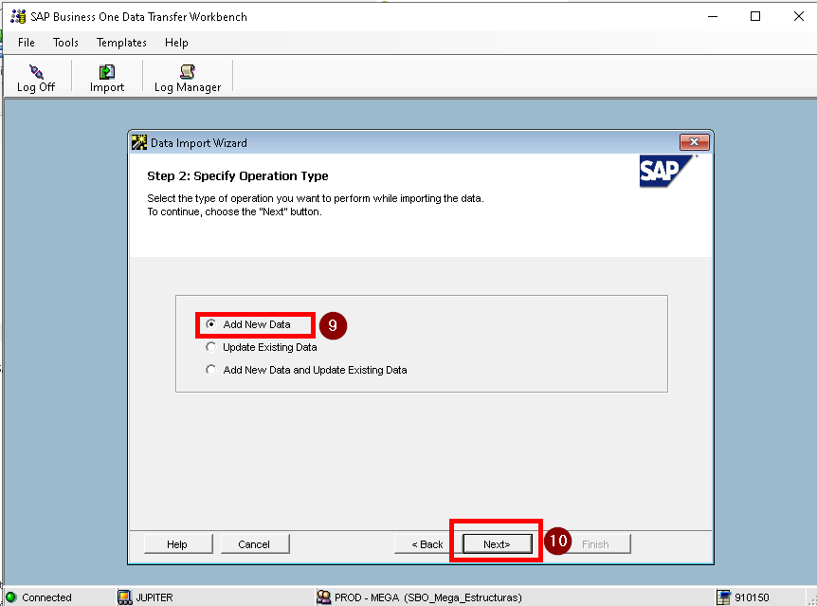Click the disabled Finish button
The image size is (817, 606).
595,544
